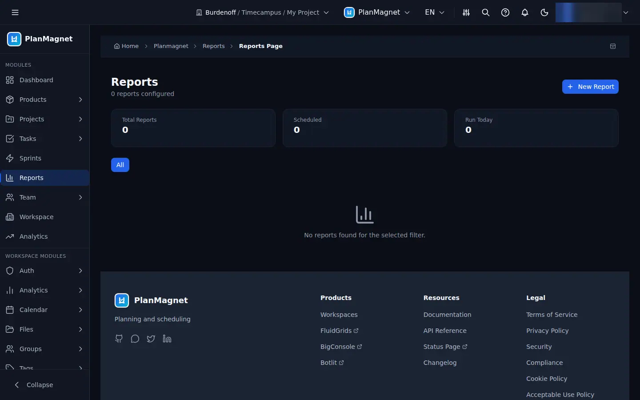Expand the Tasks submenu chevron
Image resolution: width=640 pixels, height=400 pixels.
tap(80, 139)
